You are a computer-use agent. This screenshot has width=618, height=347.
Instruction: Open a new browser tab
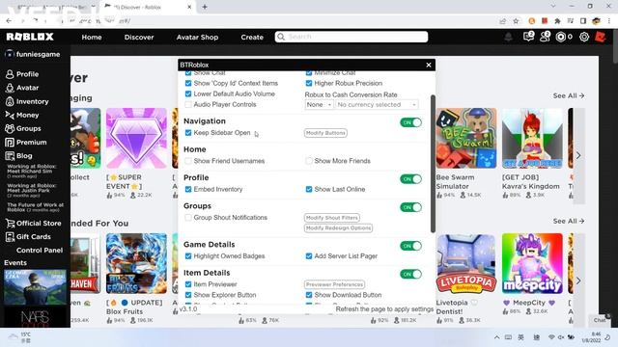(x=205, y=7)
